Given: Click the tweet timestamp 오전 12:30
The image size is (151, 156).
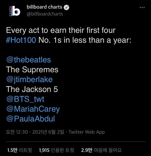Looking at the screenshot, I should coord(17,132).
